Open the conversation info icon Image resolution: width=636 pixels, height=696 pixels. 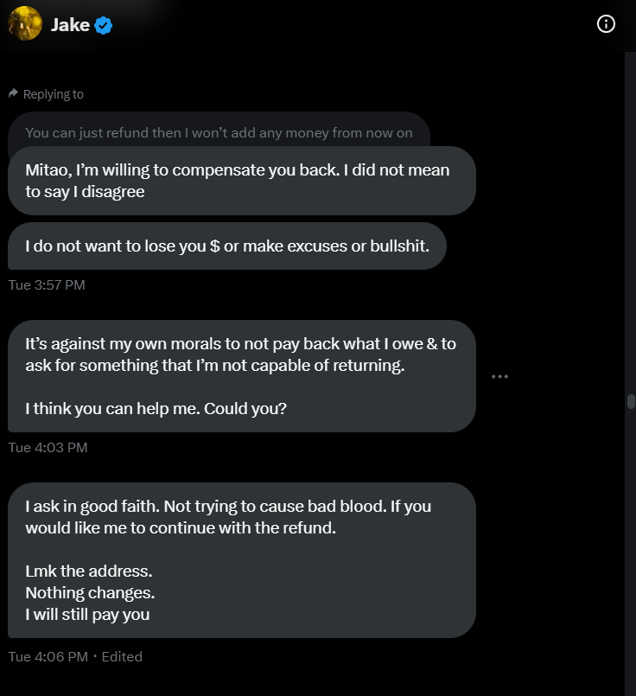pyautogui.click(x=606, y=24)
